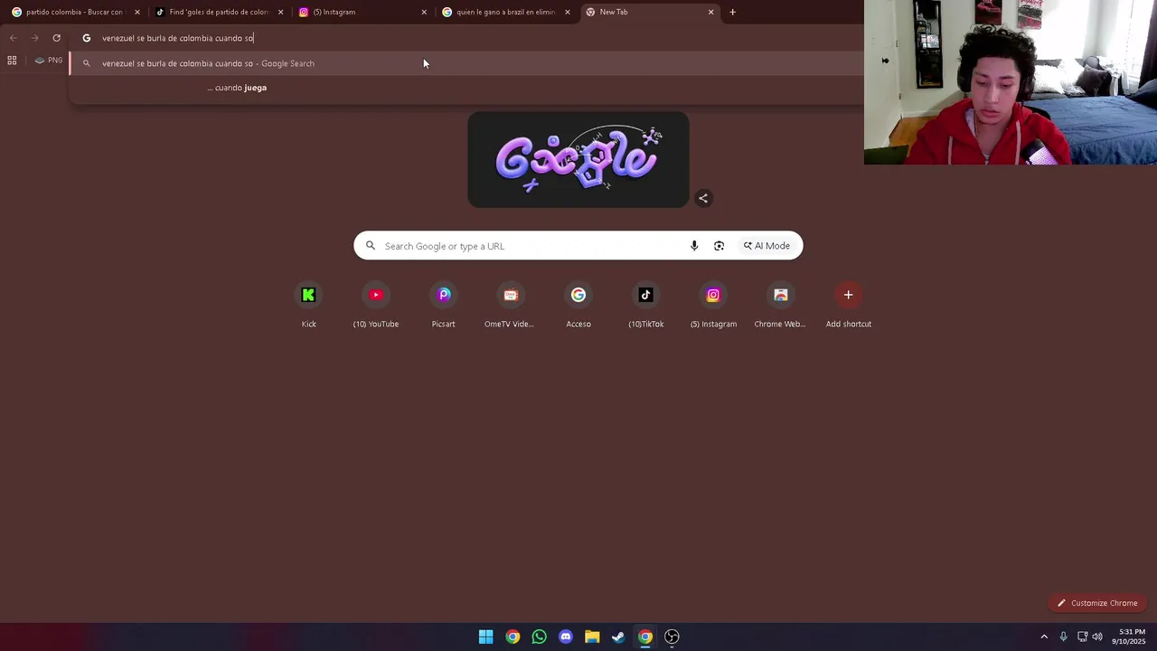Select the Google Search suggestion row
Screen dimensions: 1157x651
click(466, 63)
